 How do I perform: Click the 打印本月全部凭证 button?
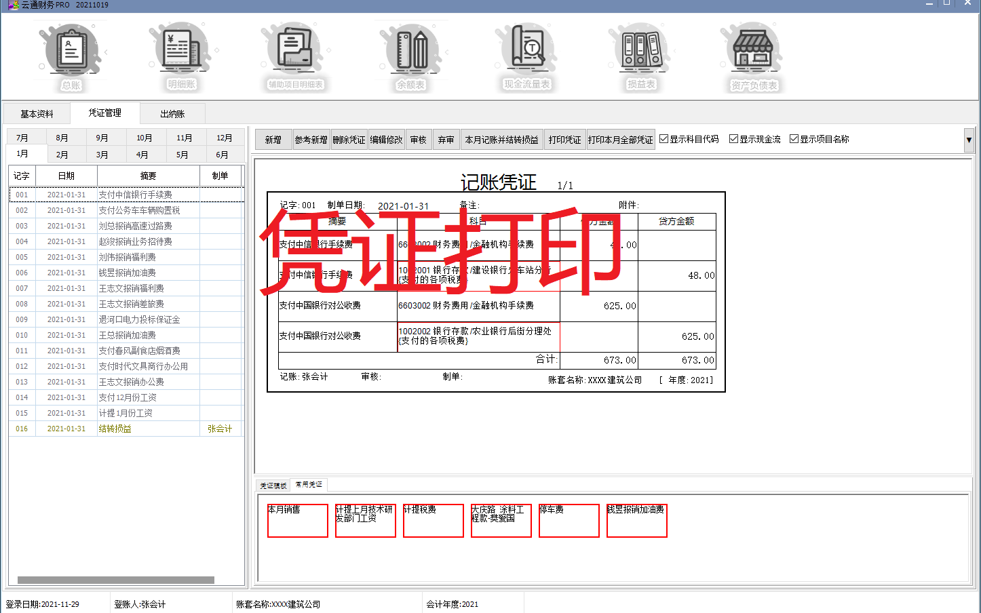click(621, 140)
